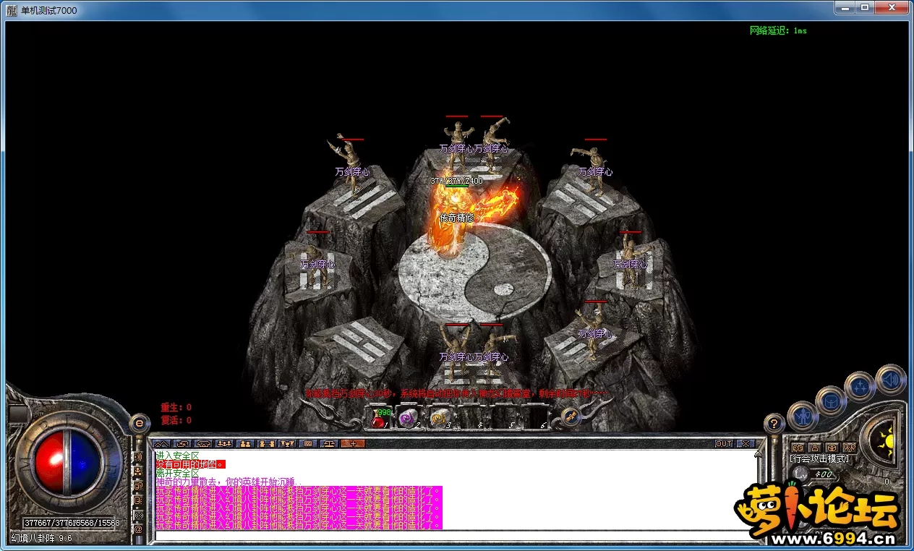Open help with the question mark button
Image resolution: width=914 pixels, height=551 pixels.
pyautogui.click(x=774, y=423)
